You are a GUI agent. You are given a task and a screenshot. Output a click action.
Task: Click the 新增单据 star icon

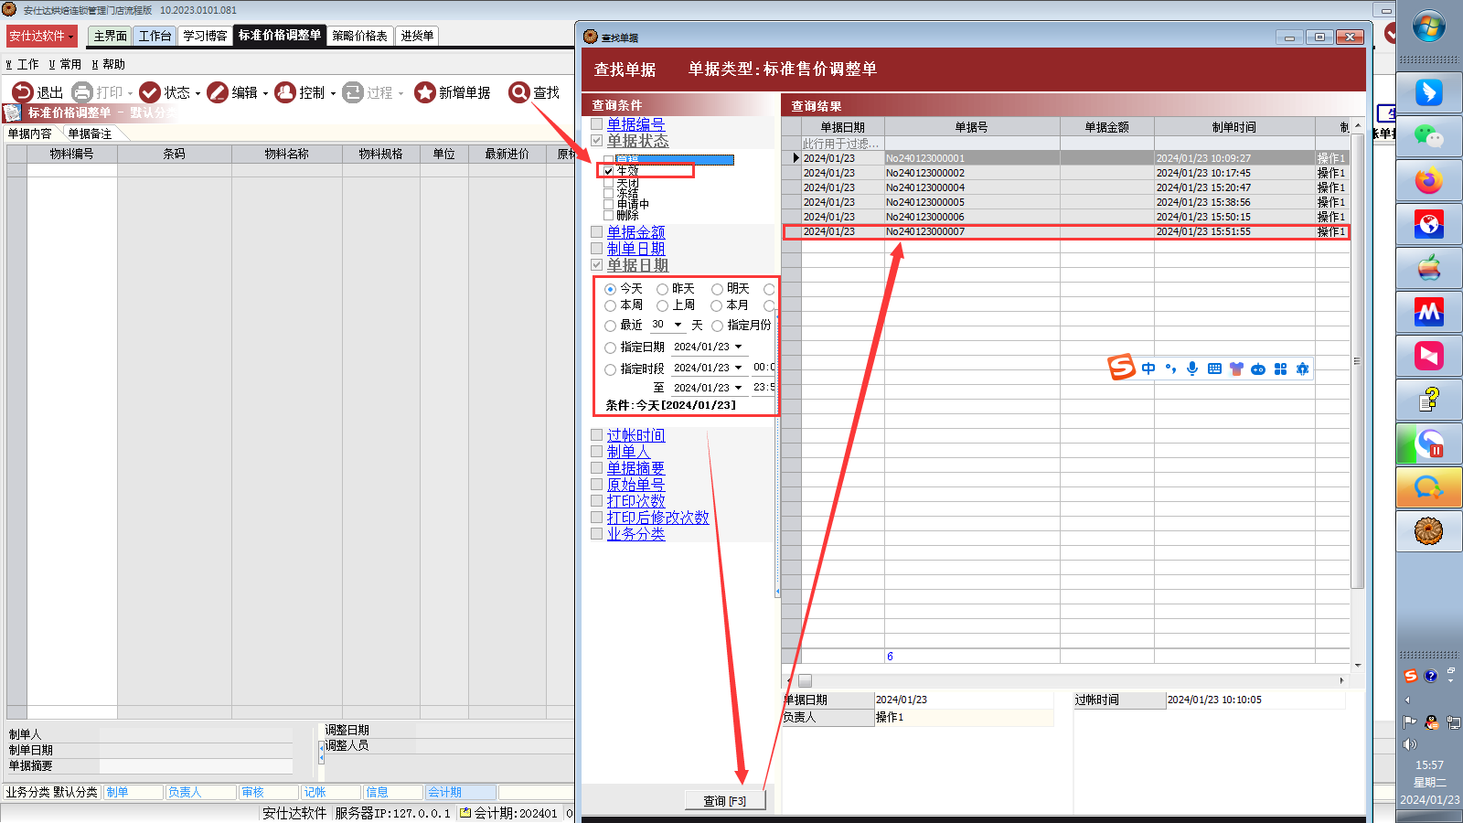[424, 92]
